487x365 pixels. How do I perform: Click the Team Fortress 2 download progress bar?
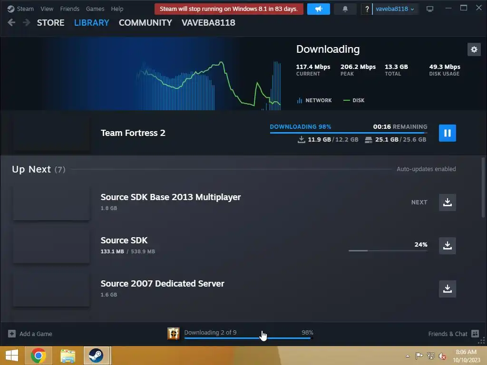coord(349,133)
